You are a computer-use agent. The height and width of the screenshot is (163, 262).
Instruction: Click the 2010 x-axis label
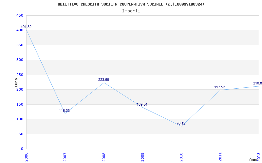tap(181, 157)
